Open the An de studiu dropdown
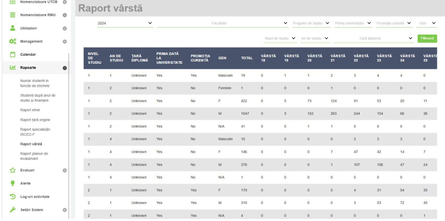The width and height of the screenshot is (445, 221). coord(315,38)
